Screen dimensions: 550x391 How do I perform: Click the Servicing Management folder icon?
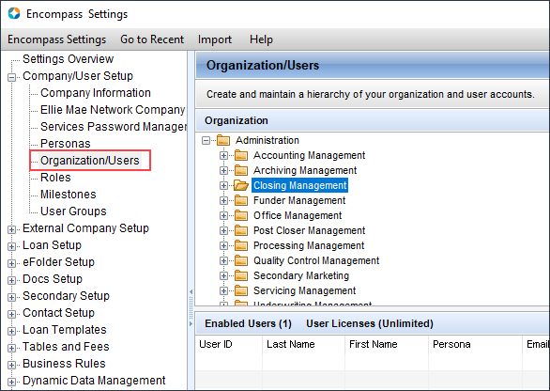point(241,290)
